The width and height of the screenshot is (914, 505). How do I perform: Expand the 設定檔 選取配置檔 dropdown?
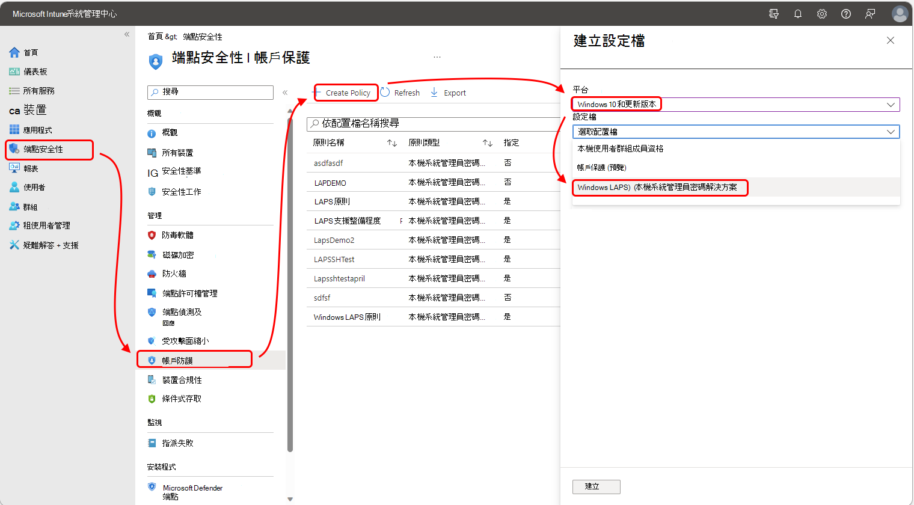coord(736,132)
